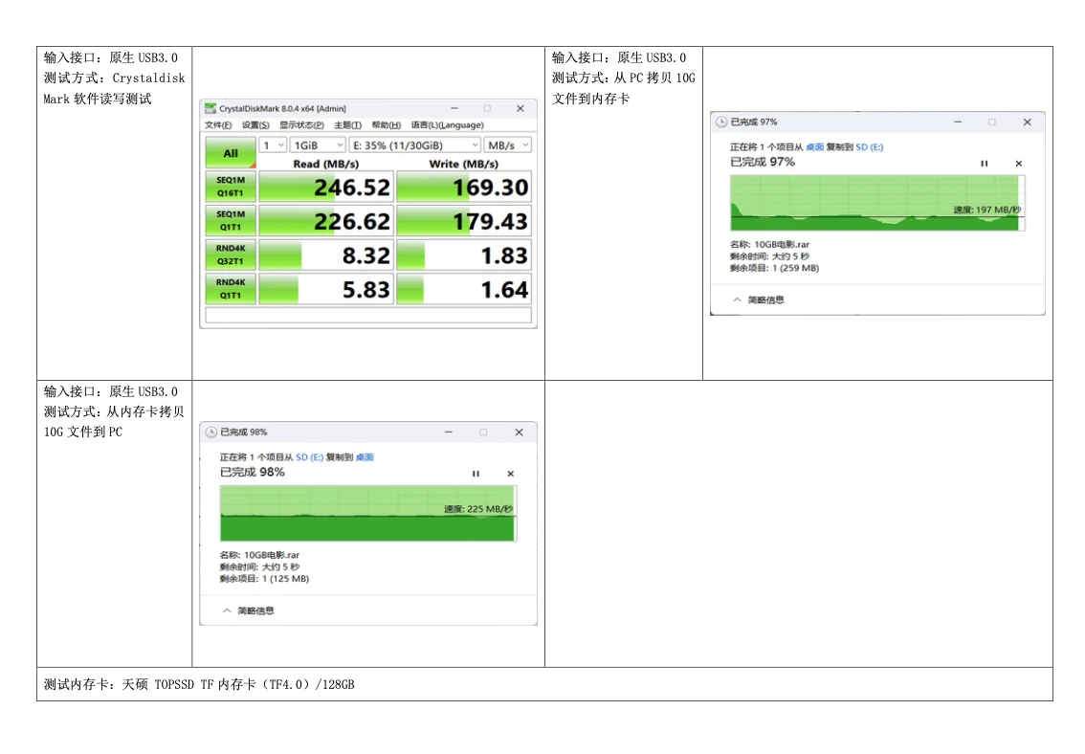Open the 1GiB test size dropdown
This screenshot has height=754, width=1085.
pos(317,145)
